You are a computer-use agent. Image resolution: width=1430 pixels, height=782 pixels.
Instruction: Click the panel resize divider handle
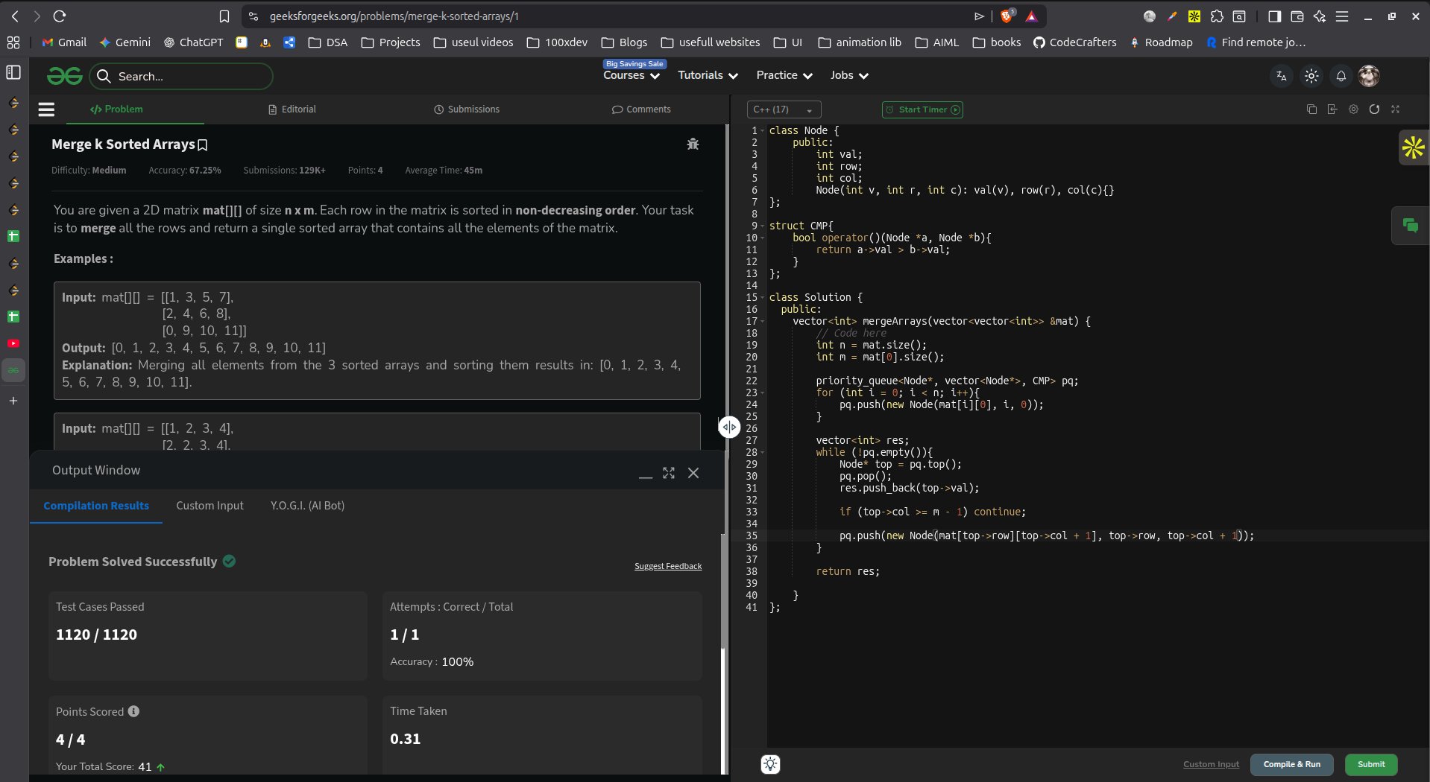[729, 427]
